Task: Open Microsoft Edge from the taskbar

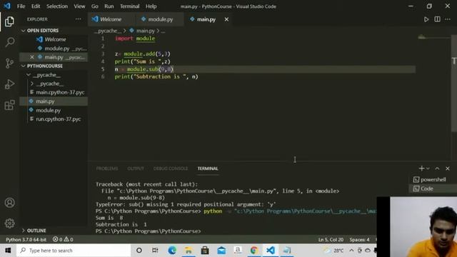Action: (172, 251)
